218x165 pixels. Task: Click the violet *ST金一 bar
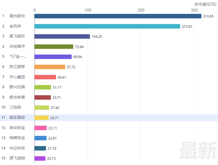(53, 57)
